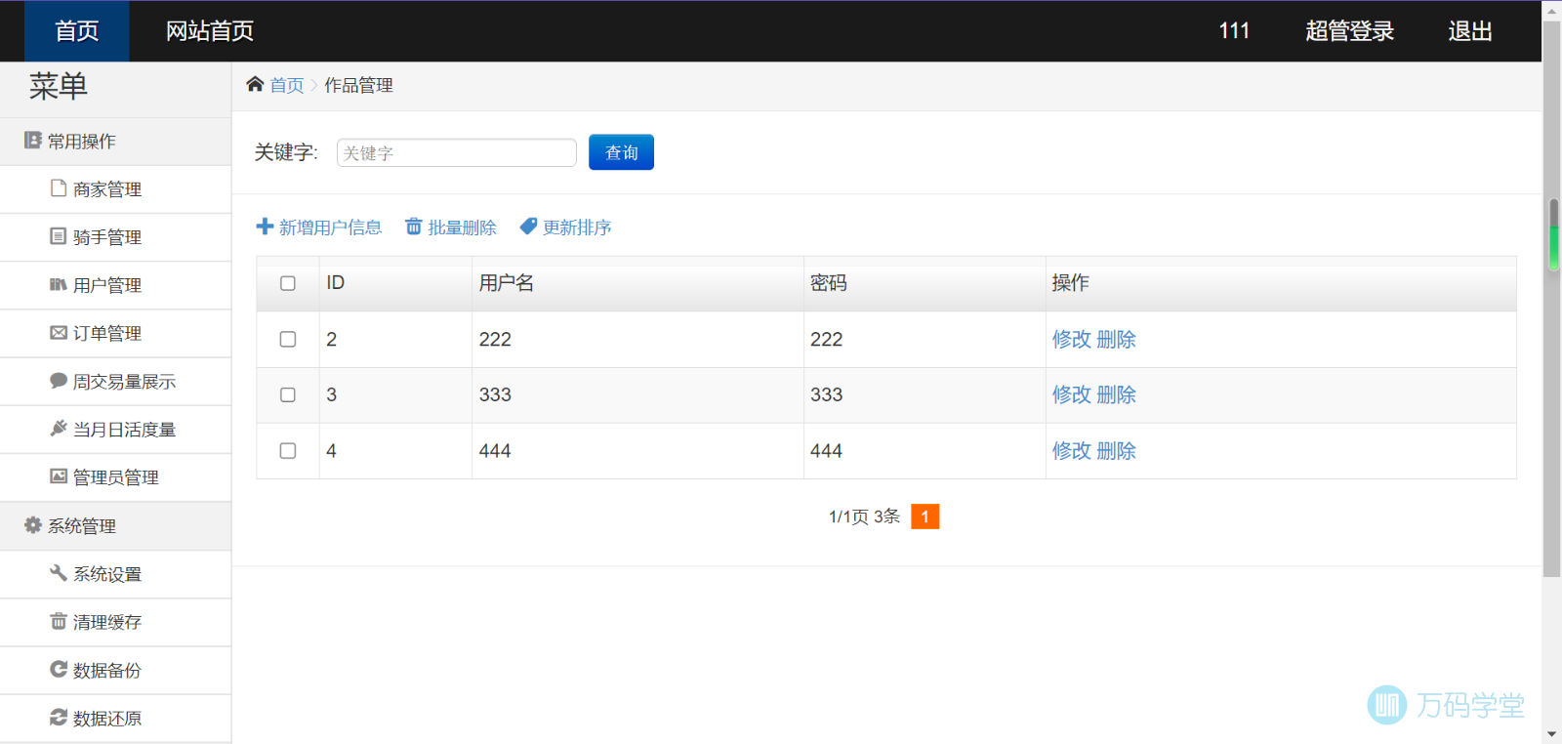Open 管理员管理 in sidebar
1562x744 pixels.
click(x=115, y=477)
